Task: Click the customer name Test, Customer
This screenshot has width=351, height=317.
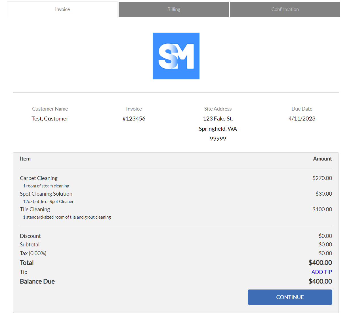Action: [x=50, y=119]
